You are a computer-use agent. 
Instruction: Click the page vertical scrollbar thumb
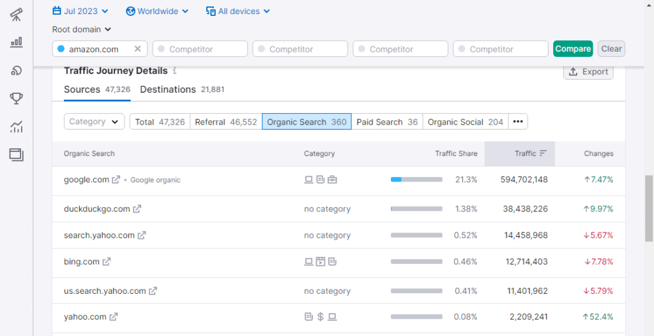(x=649, y=208)
